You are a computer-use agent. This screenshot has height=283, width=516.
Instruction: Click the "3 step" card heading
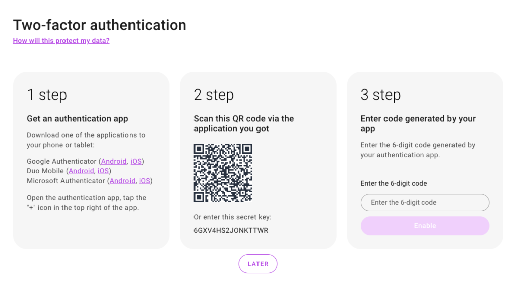[x=380, y=95]
